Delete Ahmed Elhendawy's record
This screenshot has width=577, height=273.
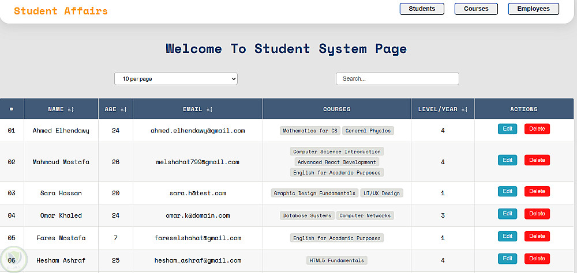point(537,129)
